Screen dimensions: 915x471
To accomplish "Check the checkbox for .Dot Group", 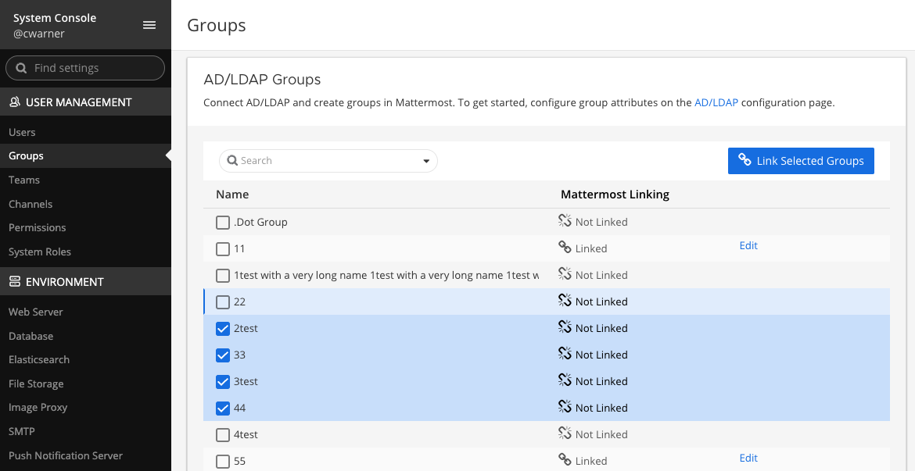I will click(x=223, y=222).
